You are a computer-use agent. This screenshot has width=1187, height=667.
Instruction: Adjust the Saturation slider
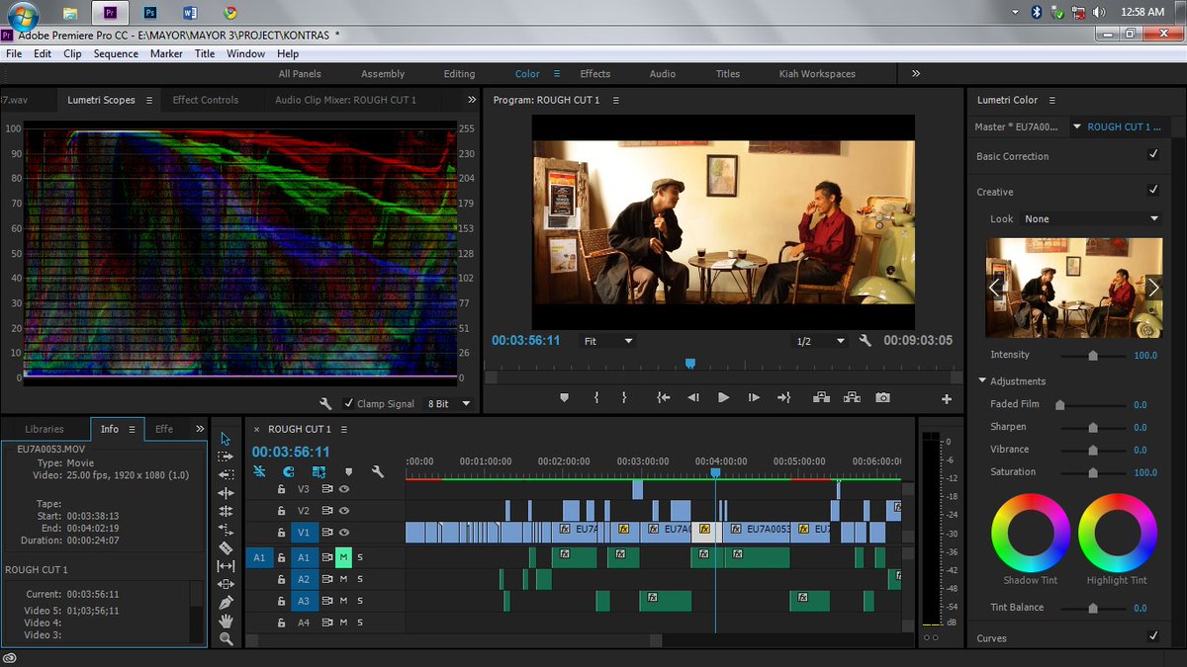1093,472
